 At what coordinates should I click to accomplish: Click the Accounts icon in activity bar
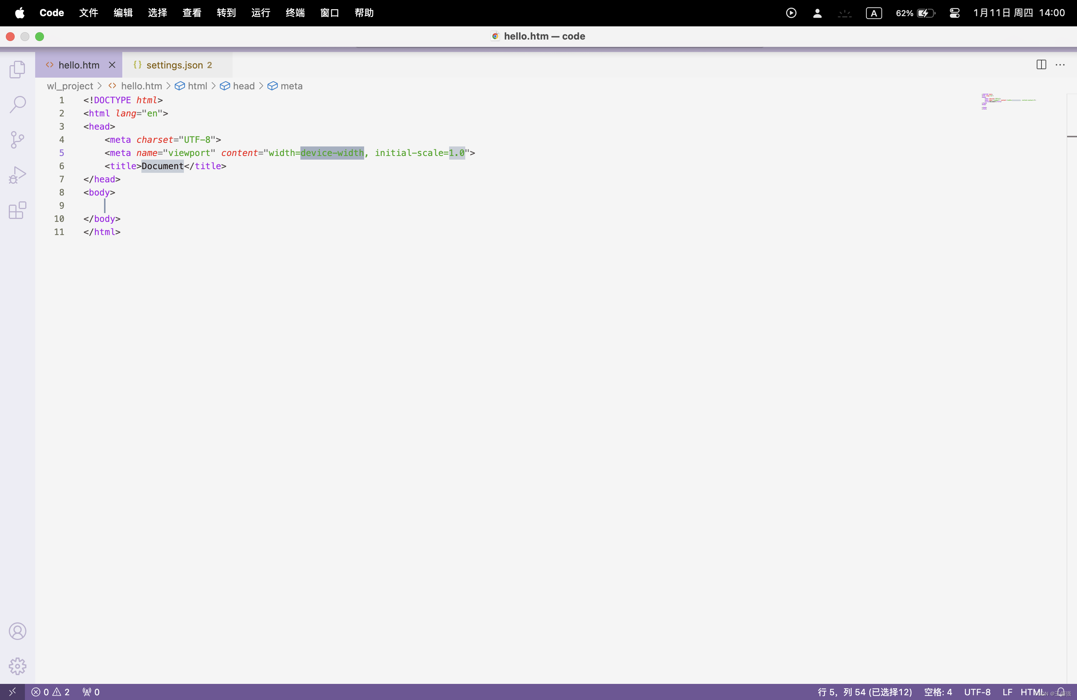(x=17, y=631)
